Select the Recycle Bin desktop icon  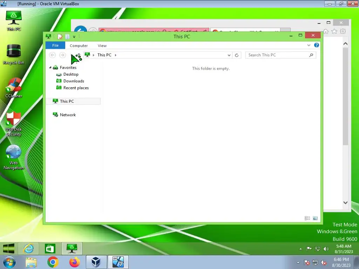click(x=14, y=54)
